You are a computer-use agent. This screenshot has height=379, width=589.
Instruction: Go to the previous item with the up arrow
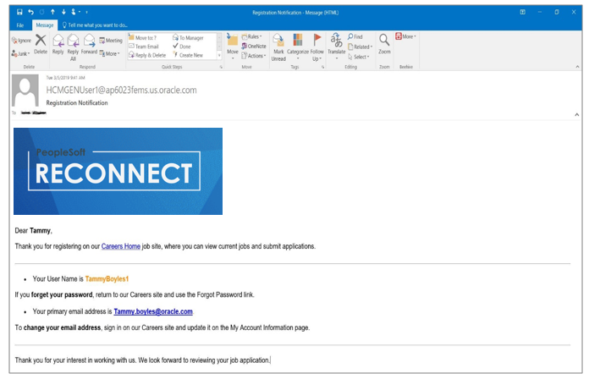tap(52, 12)
